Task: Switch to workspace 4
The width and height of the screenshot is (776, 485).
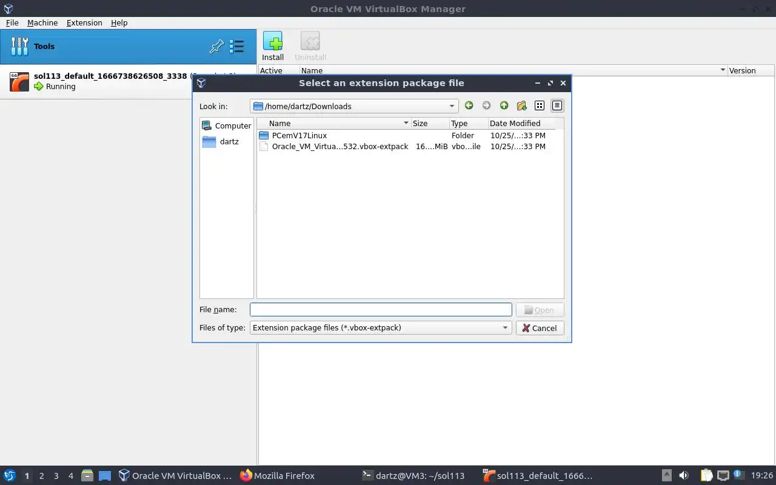Action: (70, 476)
